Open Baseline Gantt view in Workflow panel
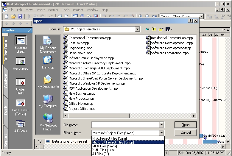 (x=21, y=44)
